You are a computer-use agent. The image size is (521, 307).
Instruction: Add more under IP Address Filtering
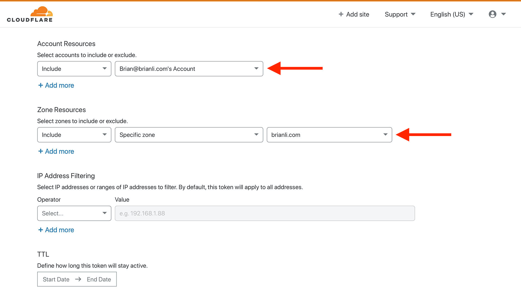pos(56,230)
